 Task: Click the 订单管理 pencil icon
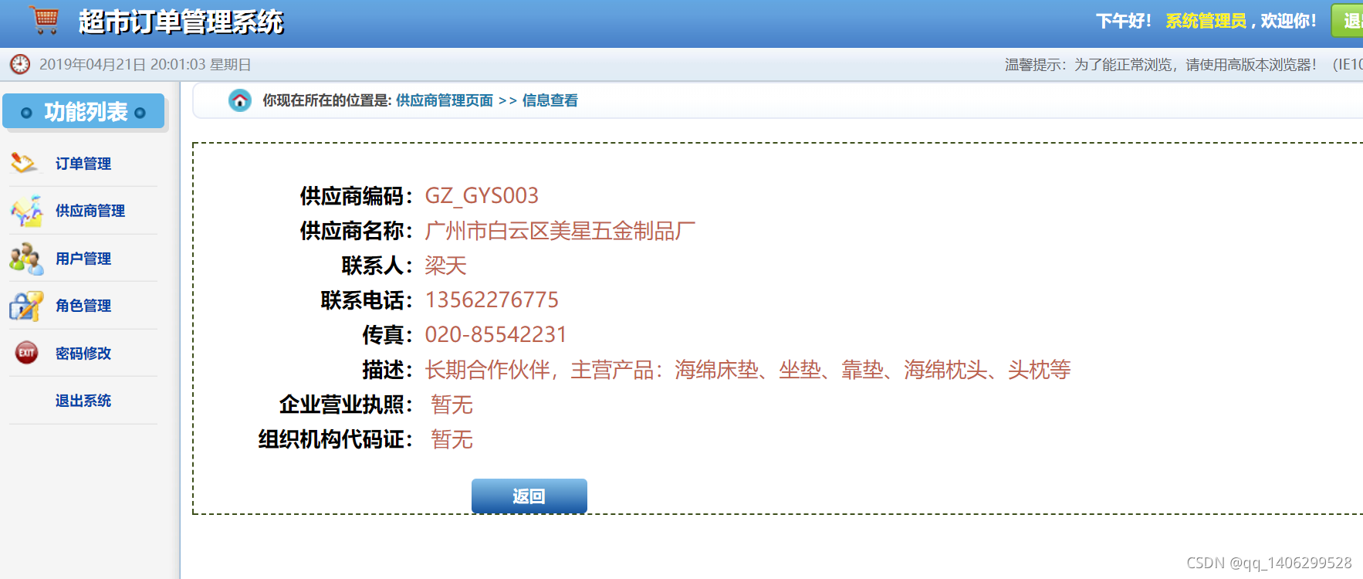coord(23,163)
